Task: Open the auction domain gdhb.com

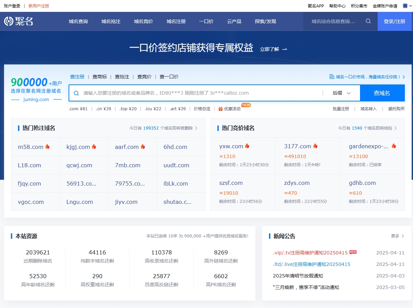Action: click(362, 183)
